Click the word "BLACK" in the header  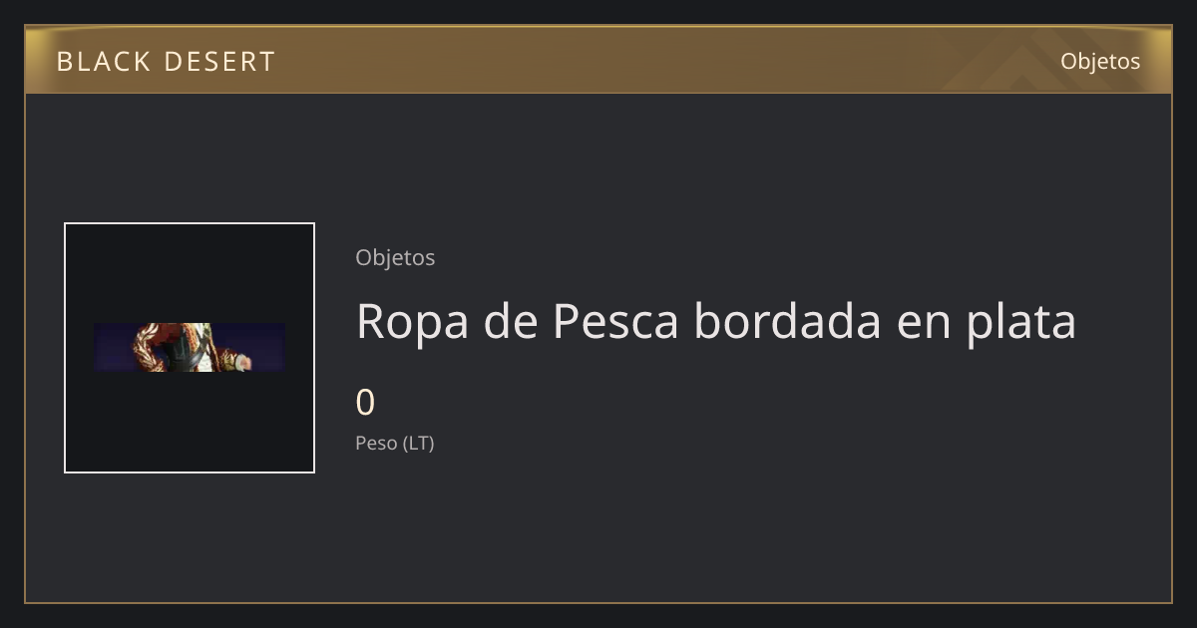point(103,62)
